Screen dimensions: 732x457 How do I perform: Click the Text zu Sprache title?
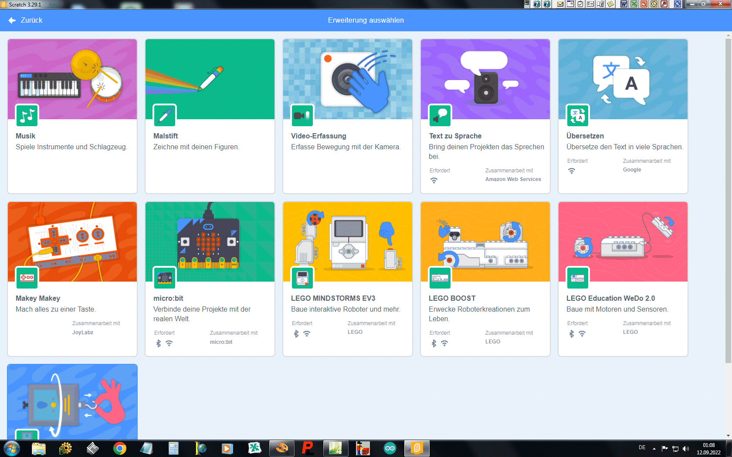pos(455,136)
